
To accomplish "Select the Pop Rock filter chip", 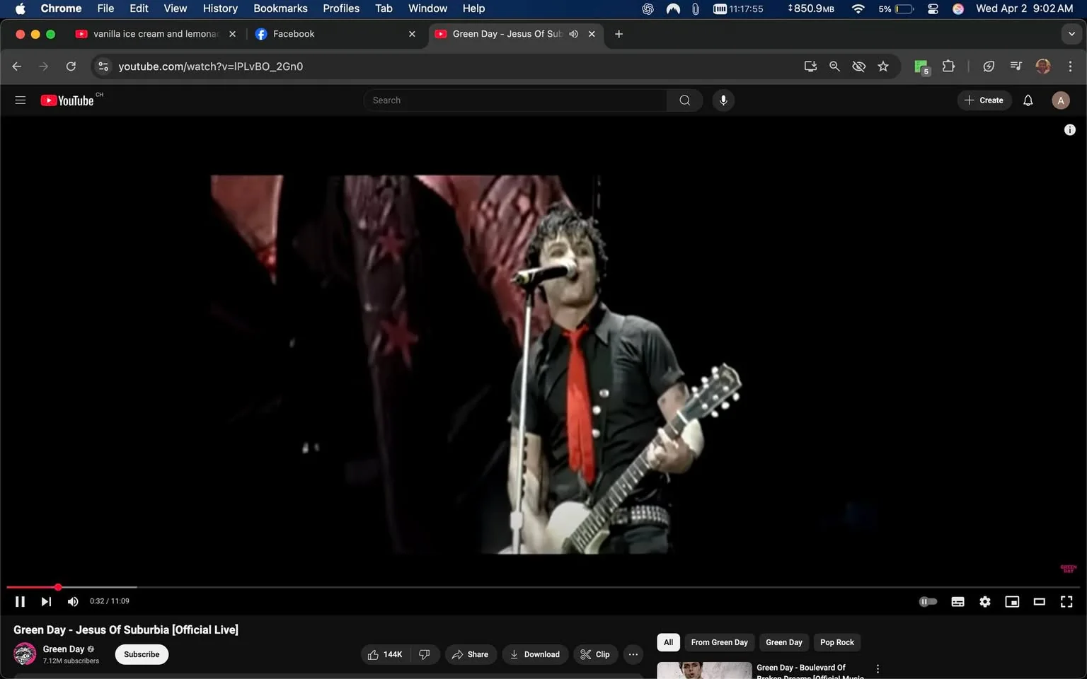I will [x=837, y=642].
